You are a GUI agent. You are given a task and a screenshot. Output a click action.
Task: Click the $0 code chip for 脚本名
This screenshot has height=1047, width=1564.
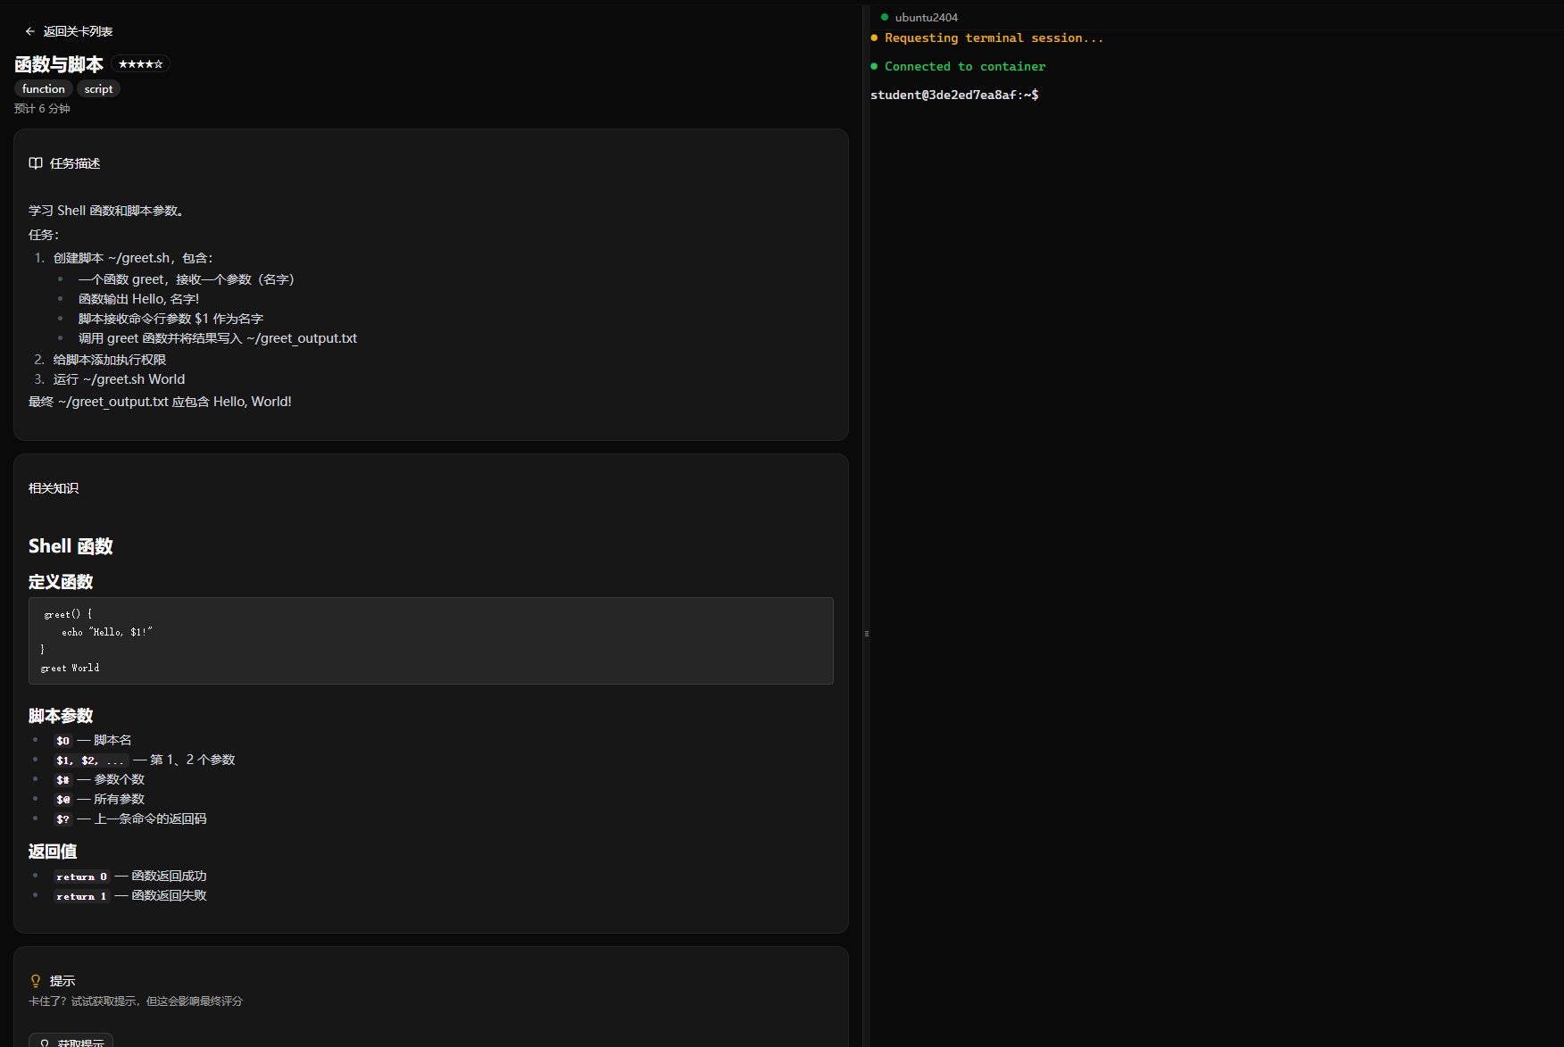[62, 741]
